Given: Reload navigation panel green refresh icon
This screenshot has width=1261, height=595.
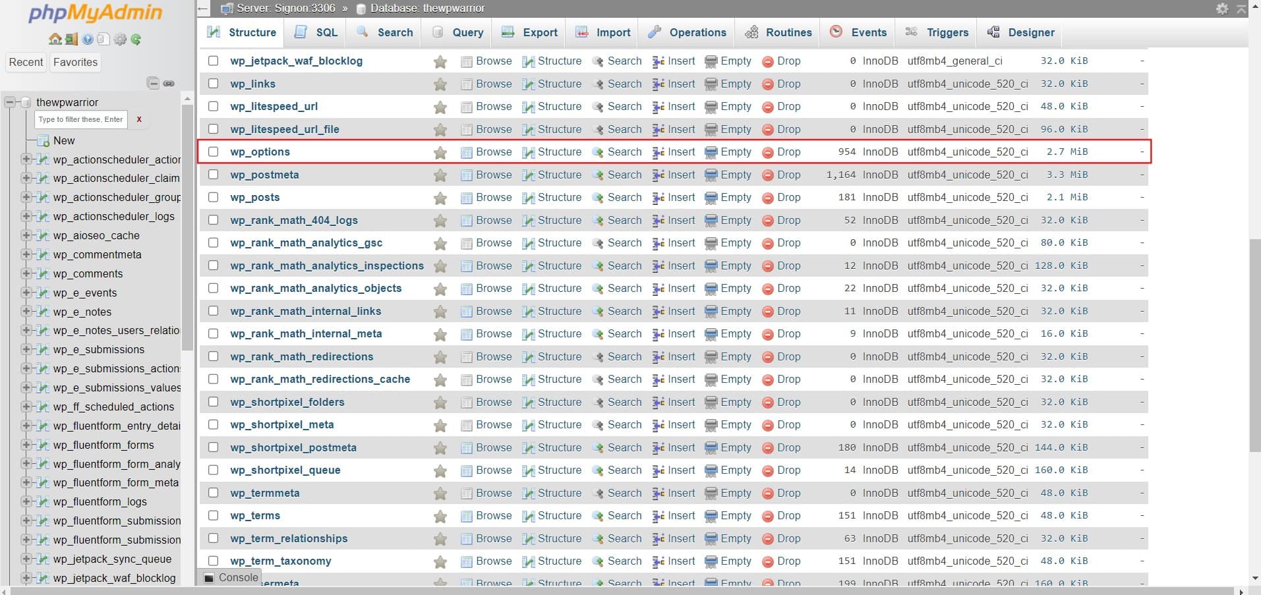Looking at the screenshot, I should 136,40.
